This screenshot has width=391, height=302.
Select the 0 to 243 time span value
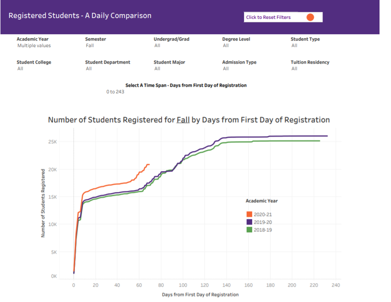115,92
